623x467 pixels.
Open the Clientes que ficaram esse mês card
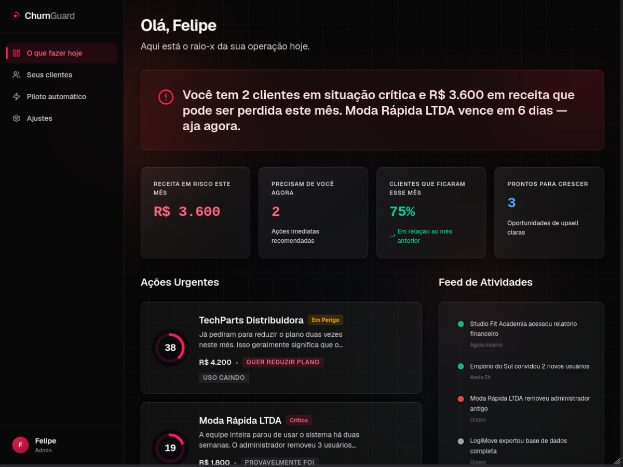click(431, 213)
